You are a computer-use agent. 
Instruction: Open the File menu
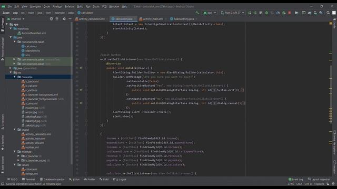pyautogui.click(x=9, y=6)
